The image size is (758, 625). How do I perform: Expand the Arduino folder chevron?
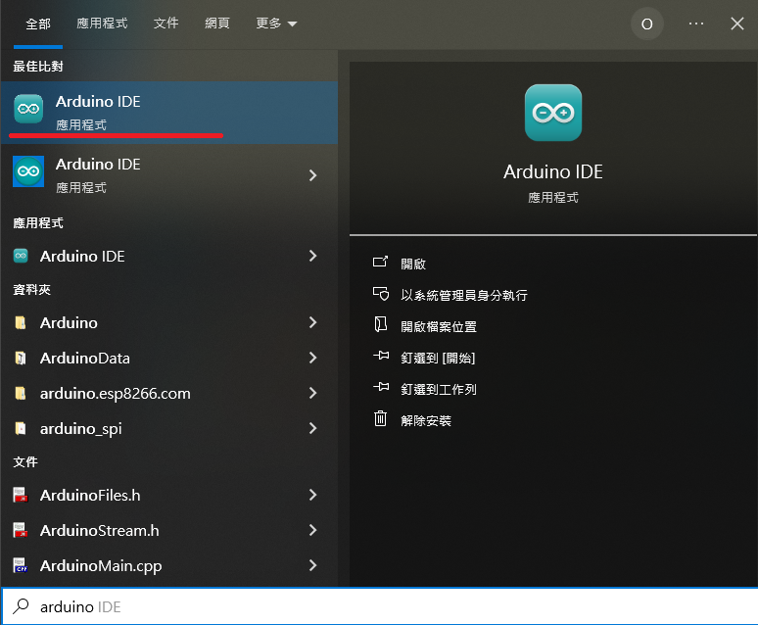(x=312, y=322)
